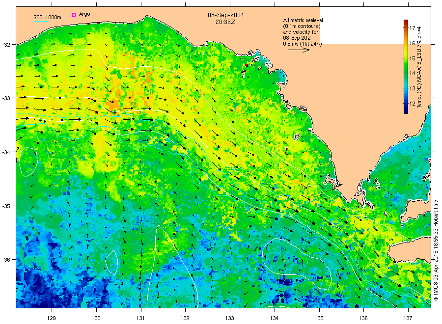Click the 136 longitude axis label
This screenshot has width=442, height=324.
(x=363, y=318)
